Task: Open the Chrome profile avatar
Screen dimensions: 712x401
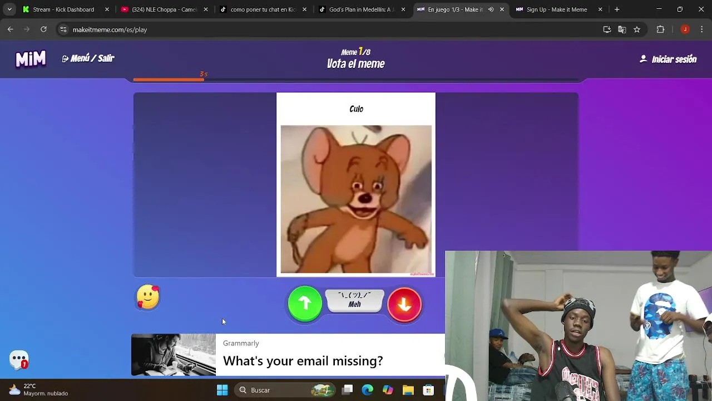Action: [x=685, y=30]
